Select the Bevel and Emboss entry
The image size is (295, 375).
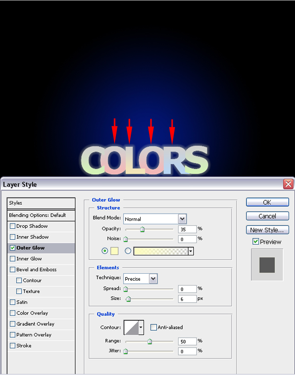pyautogui.click(x=41, y=270)
